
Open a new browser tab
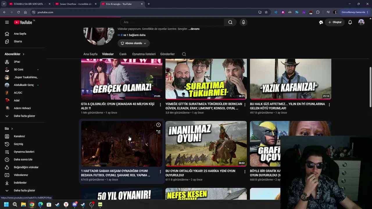(x=149, y=4)
